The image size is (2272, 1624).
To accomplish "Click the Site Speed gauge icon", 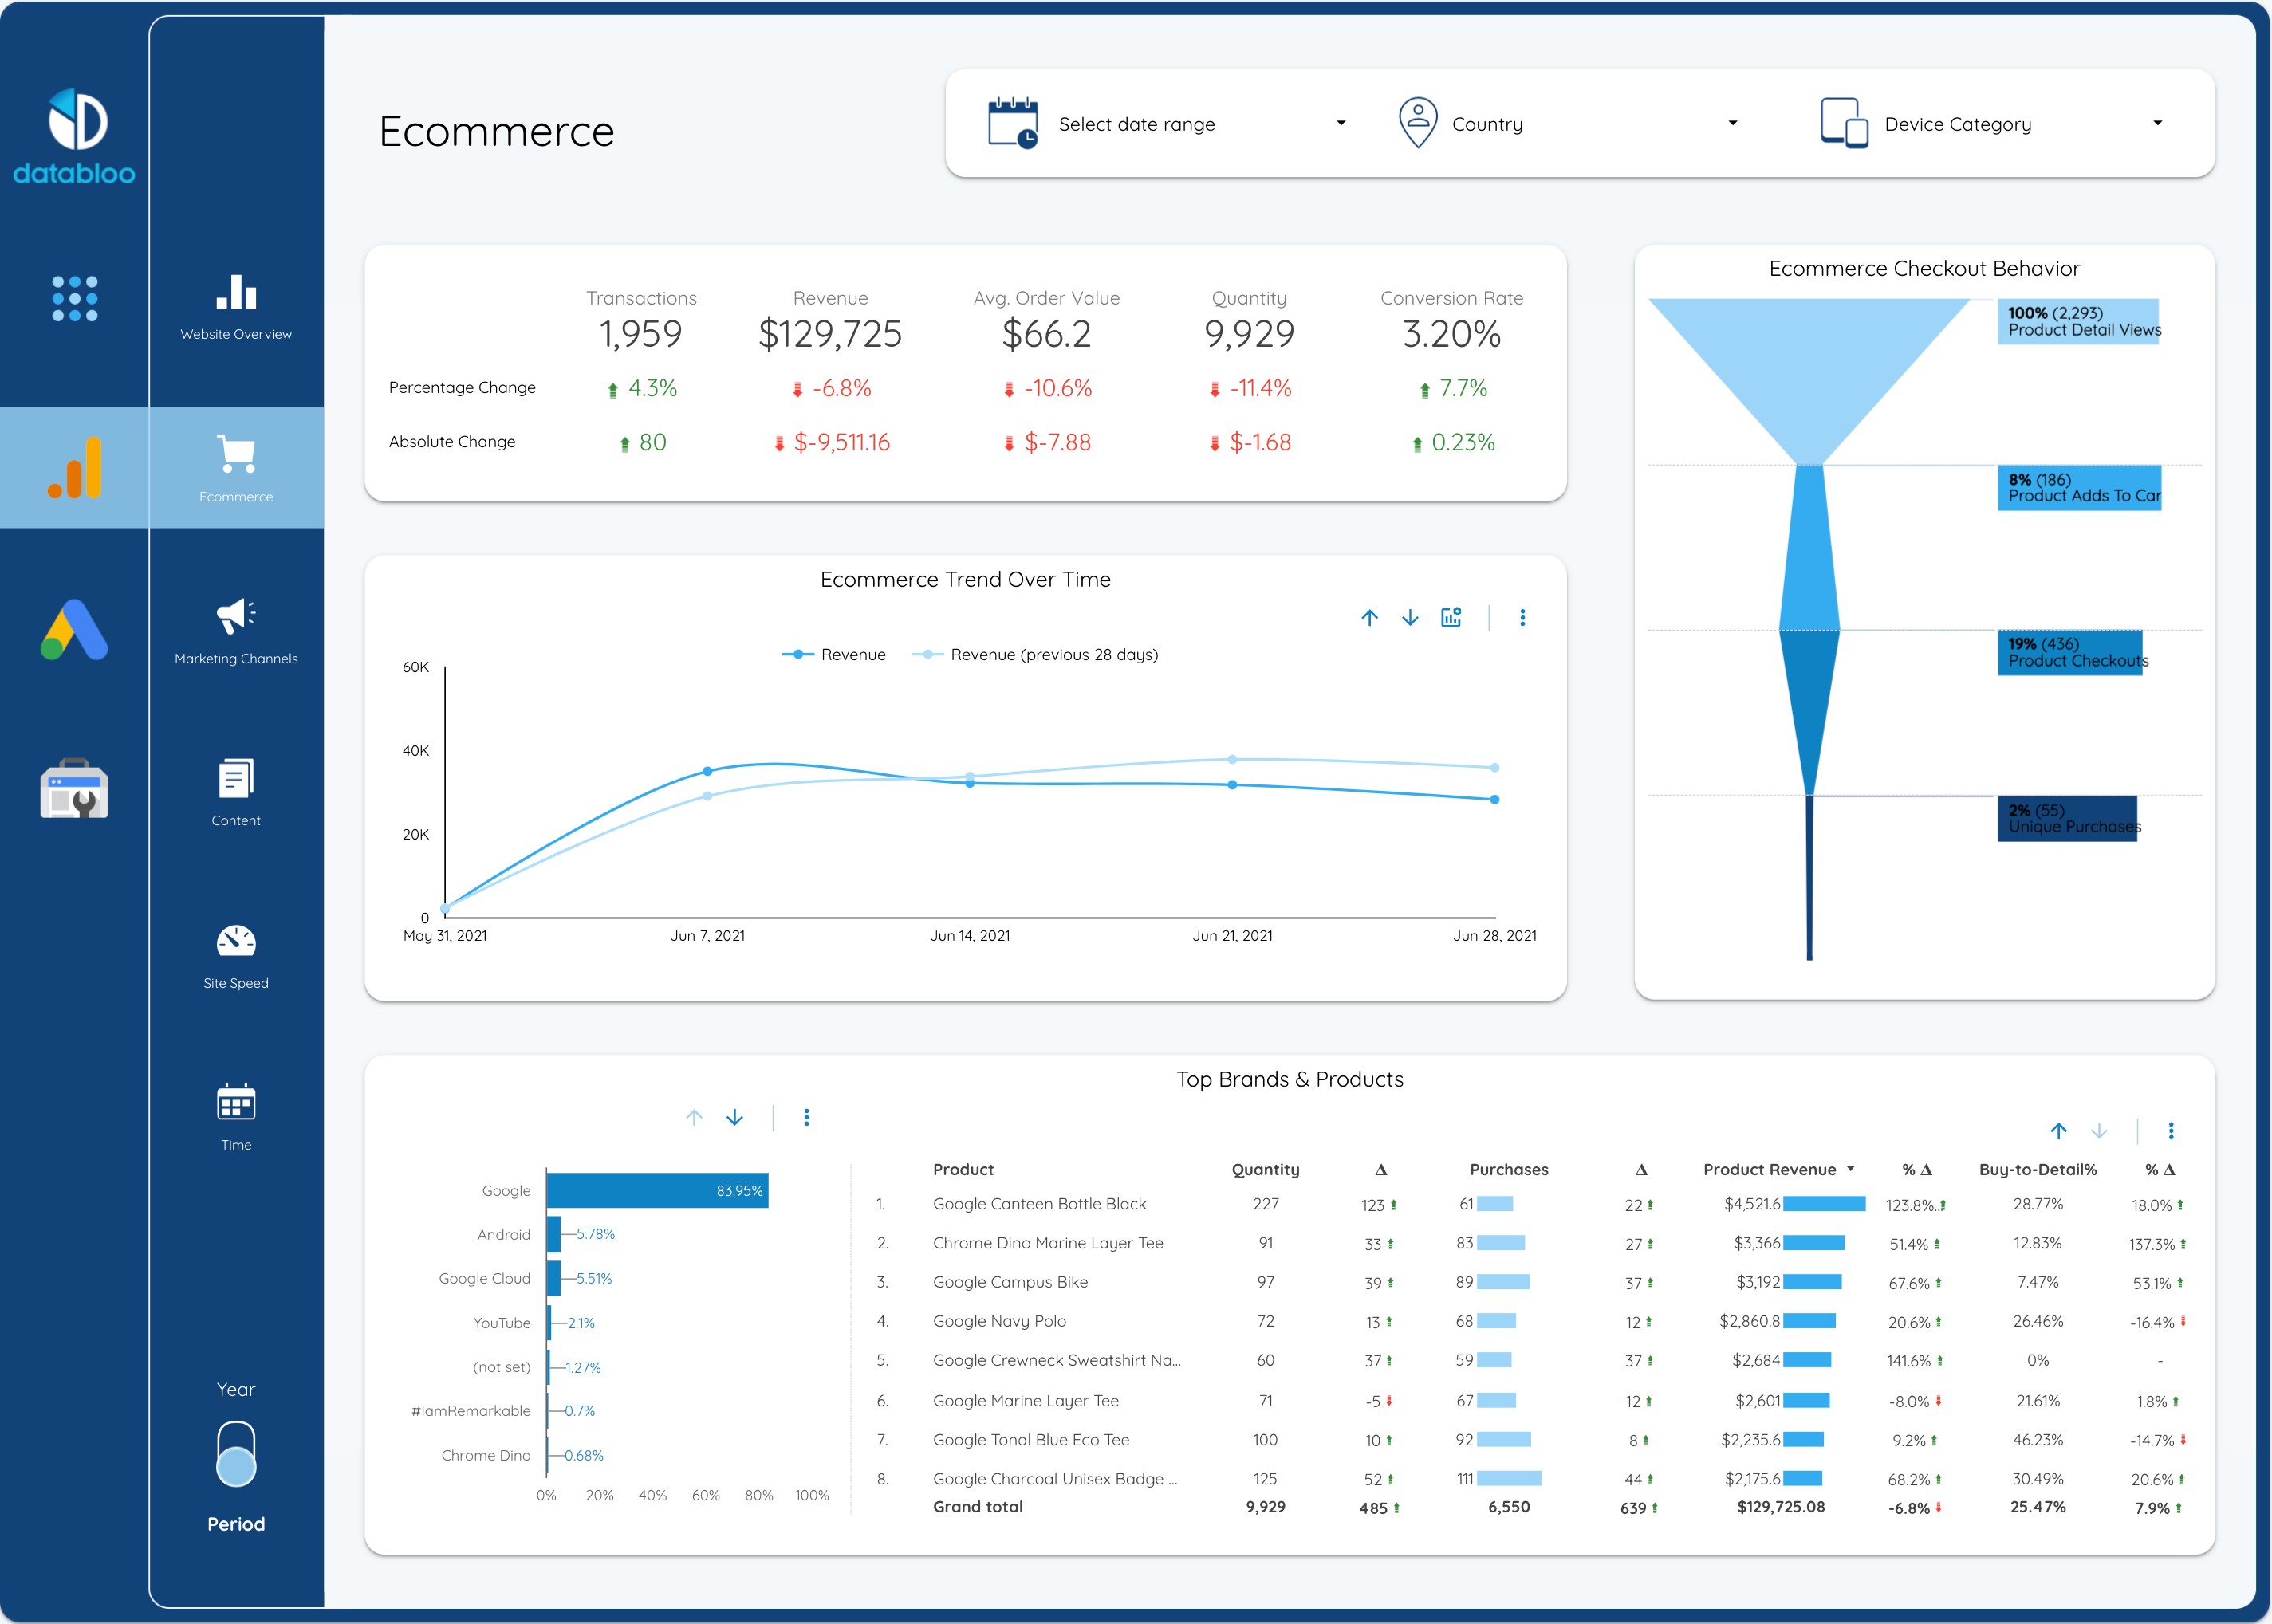I will (236, 944).
